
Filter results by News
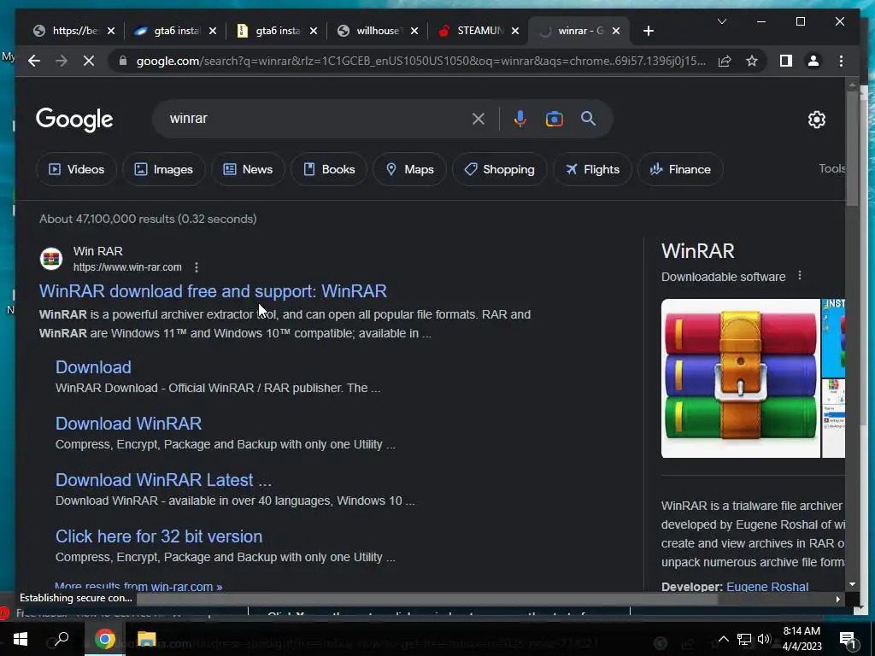[248, 169]
